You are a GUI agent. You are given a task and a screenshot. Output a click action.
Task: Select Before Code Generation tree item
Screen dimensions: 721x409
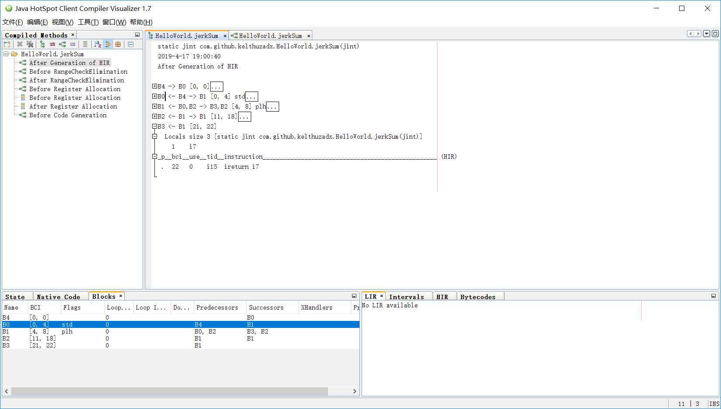click(x=68, y=115)
